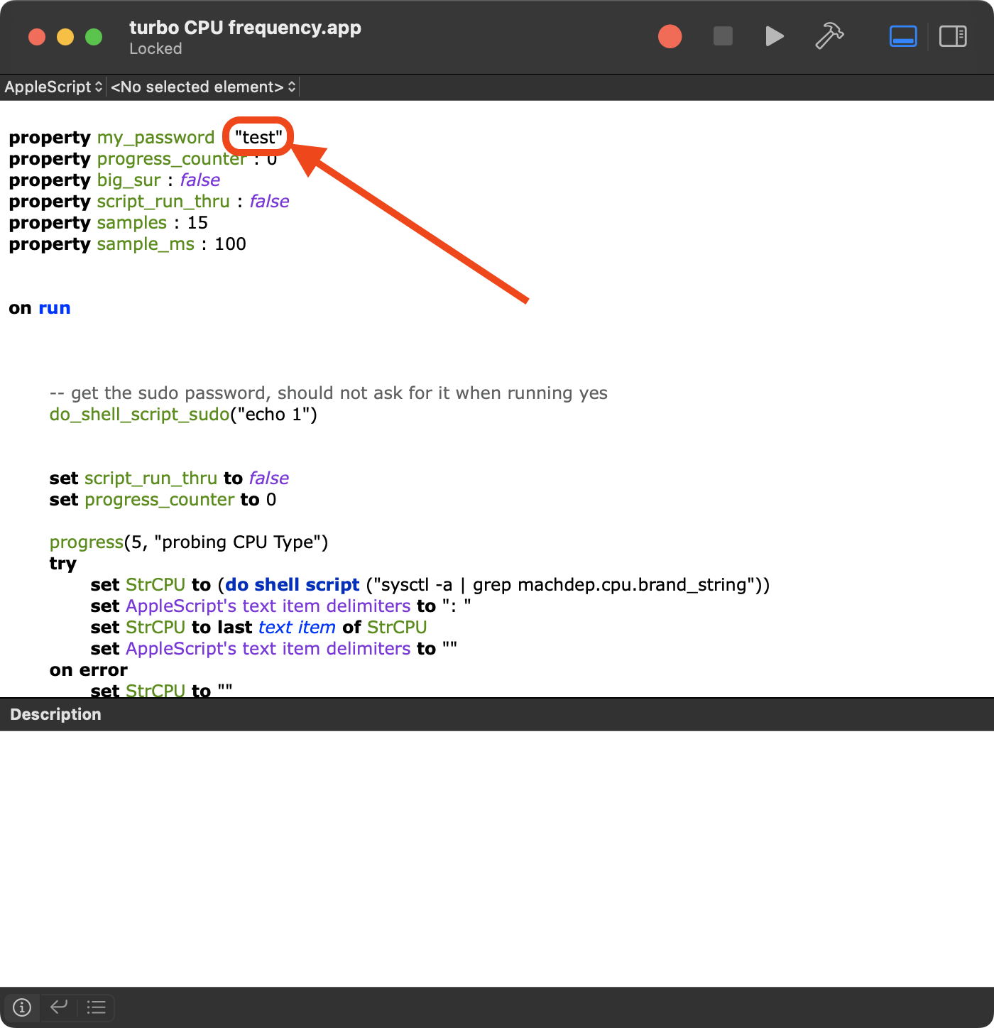
Task: Minimize the window with yellow button
Action: 65,37
